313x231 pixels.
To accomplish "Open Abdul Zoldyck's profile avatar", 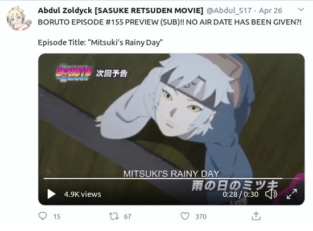I will [19, 19].
